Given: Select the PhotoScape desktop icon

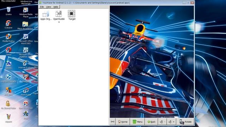Looking at the screenshot, I should pyautogui.click(x=26, y=92).
